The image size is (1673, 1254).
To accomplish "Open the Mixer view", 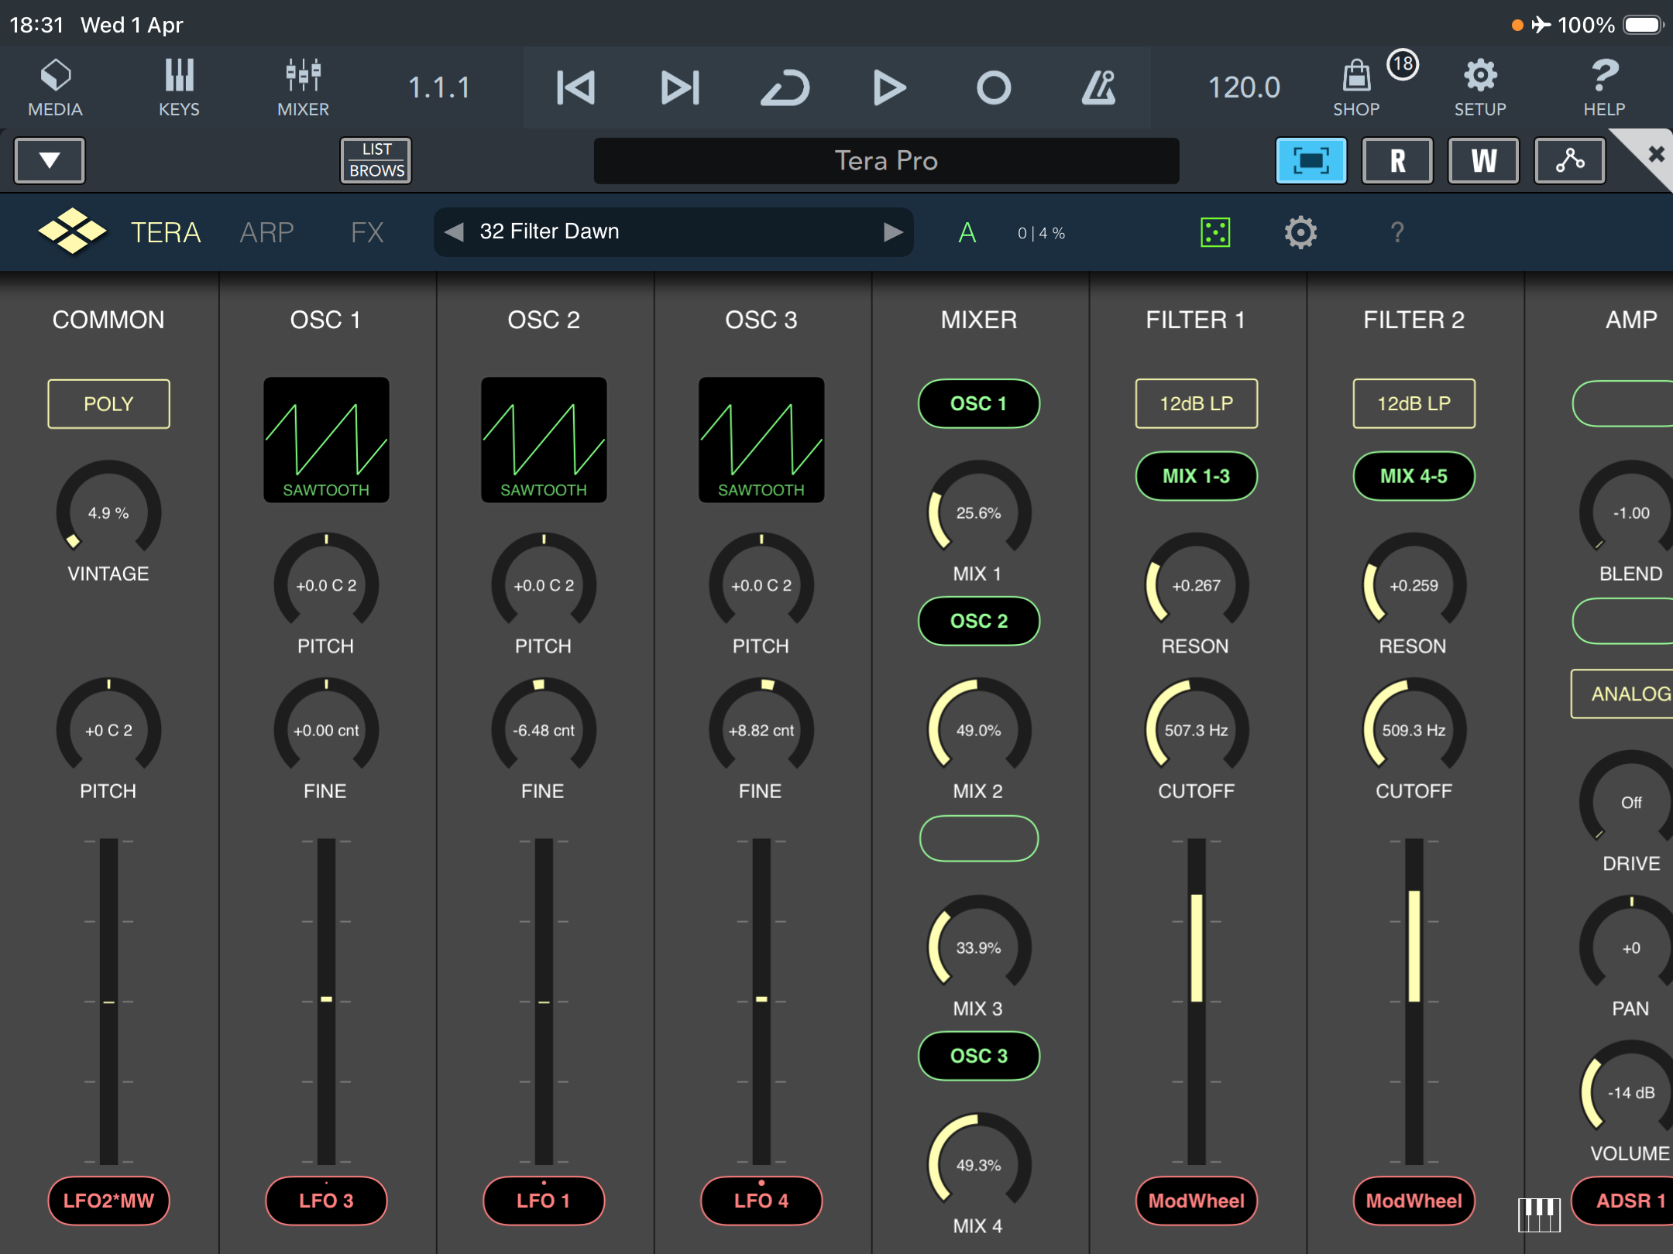I will click(303, 87).
